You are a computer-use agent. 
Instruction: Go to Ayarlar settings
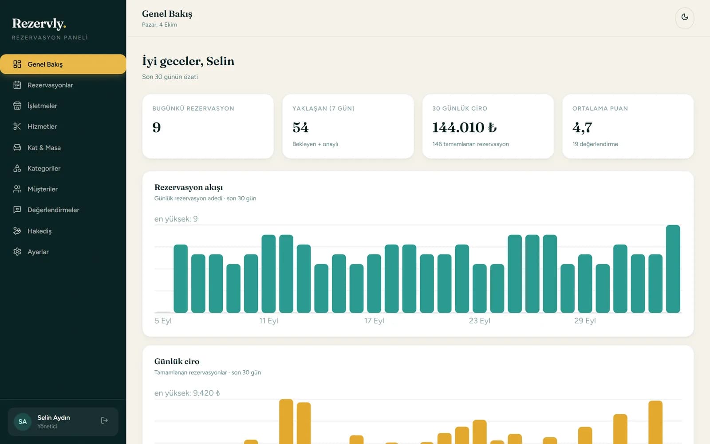tap(63, 252)
